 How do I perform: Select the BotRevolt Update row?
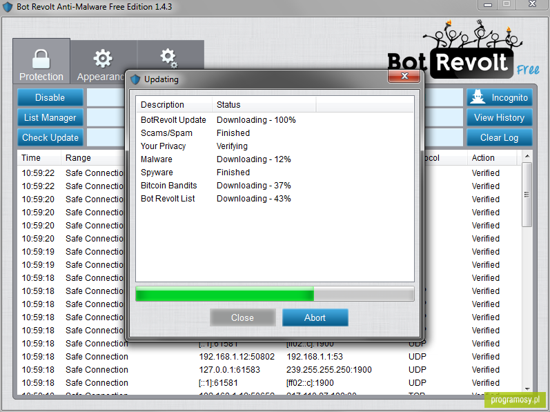pyautogui.click(x=275, y=120)
